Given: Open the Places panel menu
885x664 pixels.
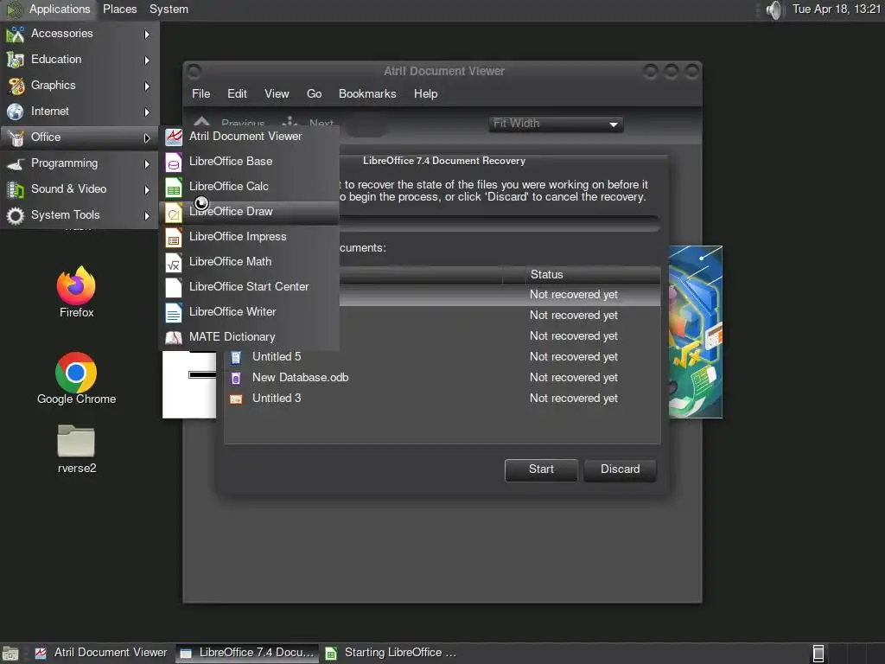Looking at the screenshot, I should pos(119,10).
